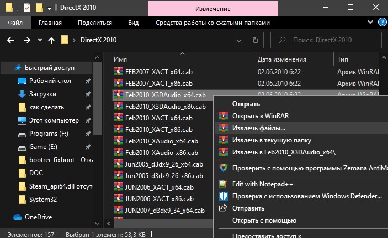The width and height of the screenshot is (388, 238).
Task: Switch to the Вид ribbon tab
Action: pyautogui.click(x=133, y=23)
